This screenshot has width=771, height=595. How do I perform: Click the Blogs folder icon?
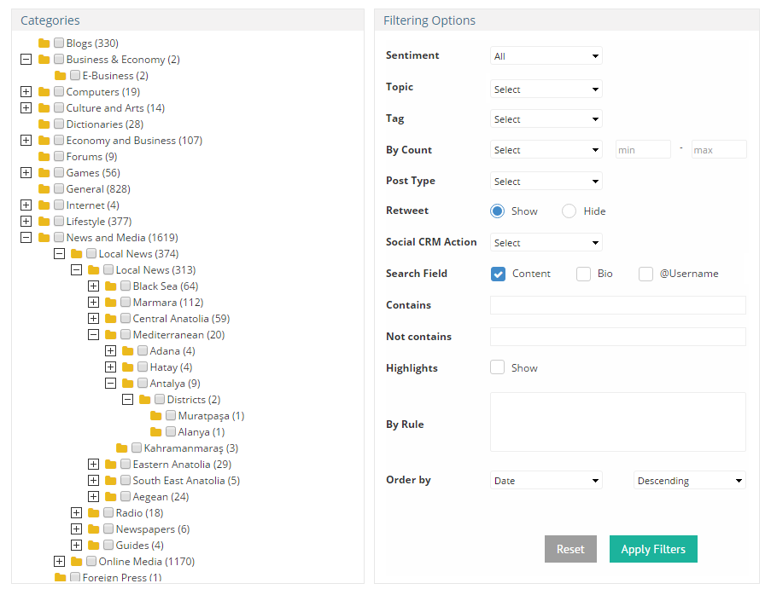44,43
